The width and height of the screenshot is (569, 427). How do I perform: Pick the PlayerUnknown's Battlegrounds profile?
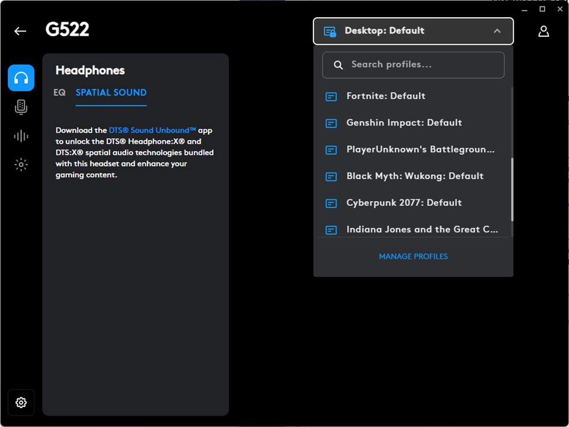pyautogui.click(x=420, y=149)
